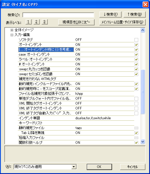
Task: Collapse the 入力・編集 tree node
Action: 12,35
